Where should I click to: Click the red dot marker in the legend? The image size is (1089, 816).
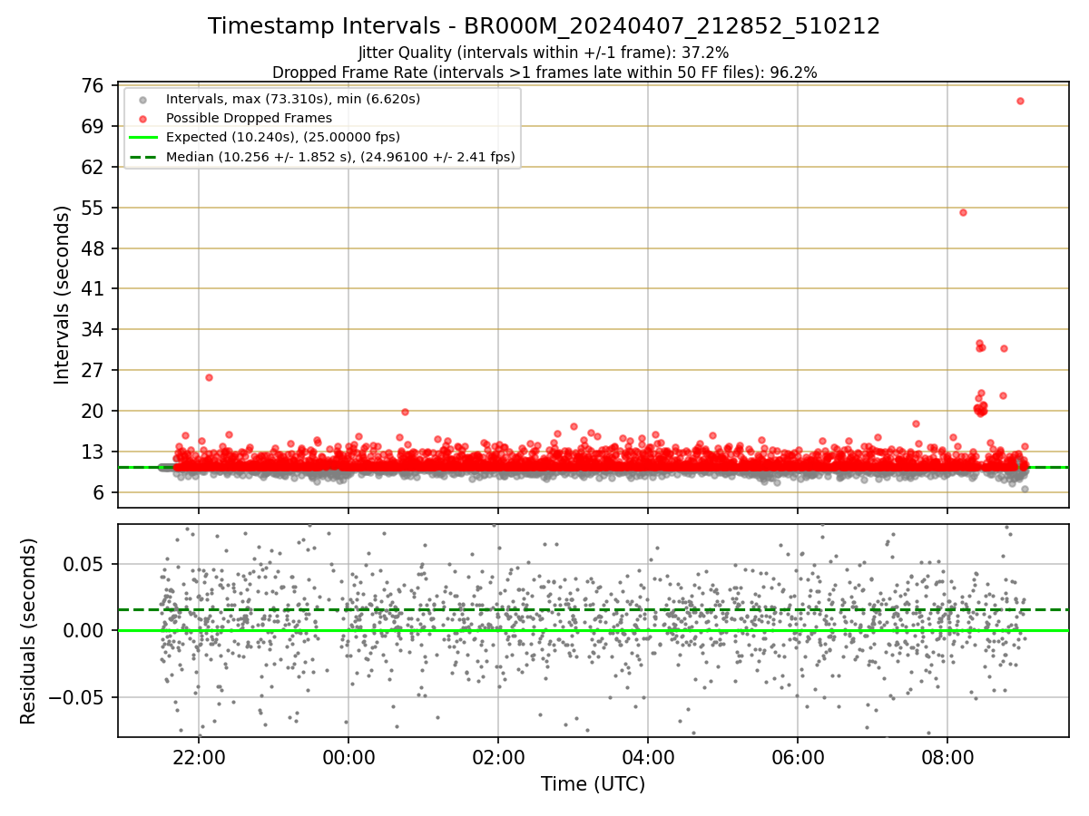[142, 118]
